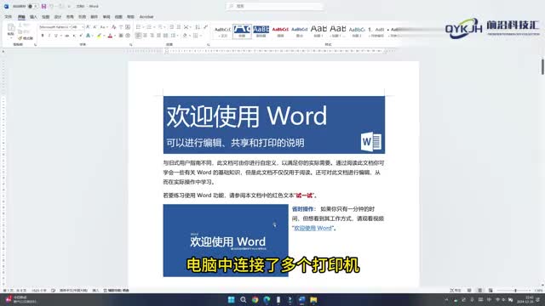The image size is (545, 306).
Task: Open the '欢迎使用 Word' hyperlink
Action: [x=313, y=228]
